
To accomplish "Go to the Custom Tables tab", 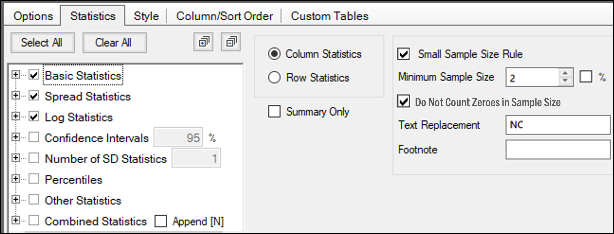I will pos(329,16).
